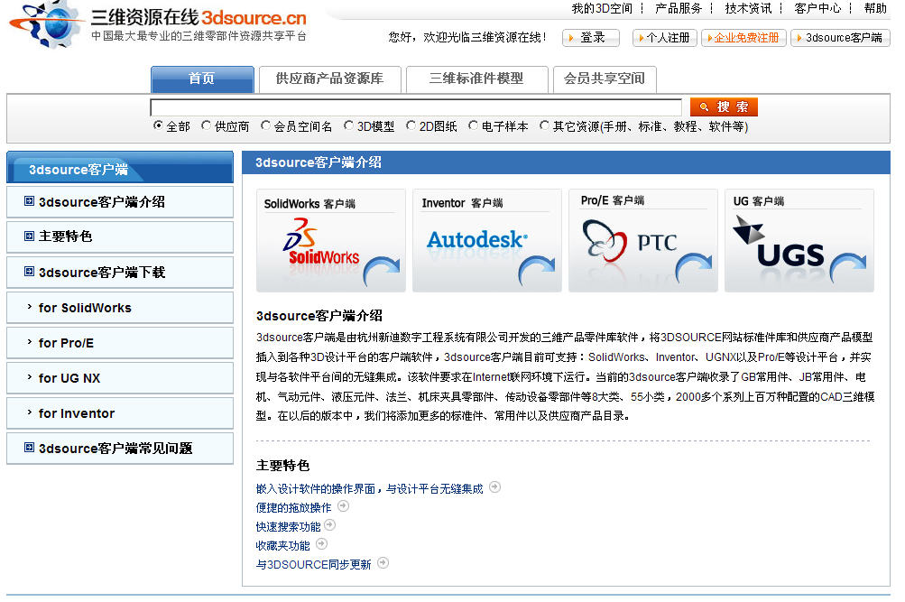Click arrow icon after 嵌入设计软件的操作界面 link

click(494, 487)
